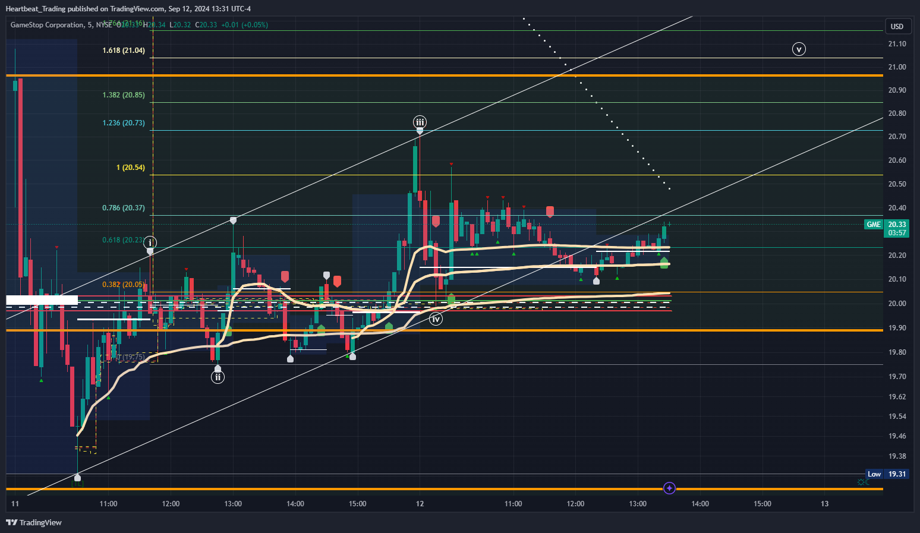This screenshot has height=533, width=920.
Task: Select the circled wave label iv
Action: [x=436, y=319]
